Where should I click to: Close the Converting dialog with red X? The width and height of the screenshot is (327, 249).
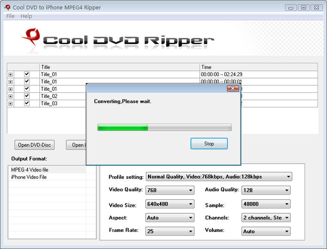(x=233, y=88)
